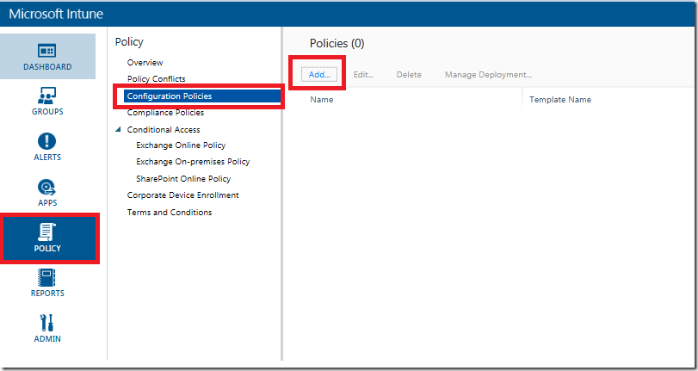Click the Policy panel heading

pos(129,42)
